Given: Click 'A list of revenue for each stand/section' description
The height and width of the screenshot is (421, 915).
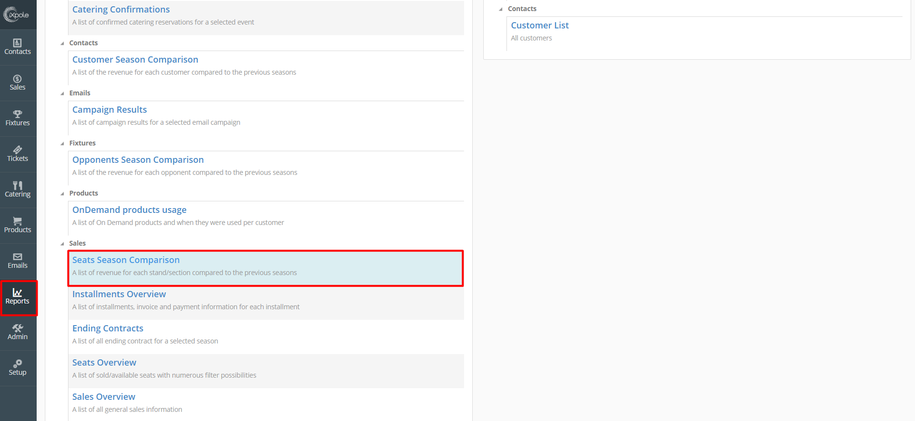Looking at the screenshot, I should pos(185,273).
